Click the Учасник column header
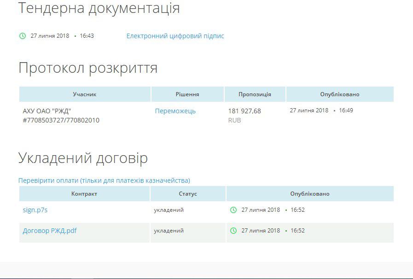The image size is (413, 279). 85,94
